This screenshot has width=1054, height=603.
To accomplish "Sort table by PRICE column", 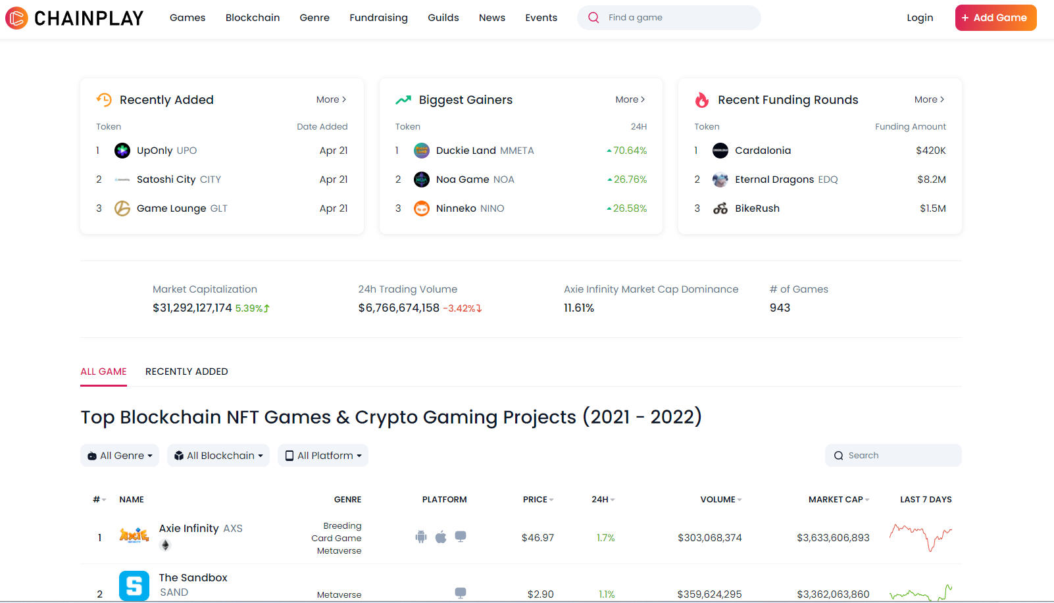I will coord(538,500).
